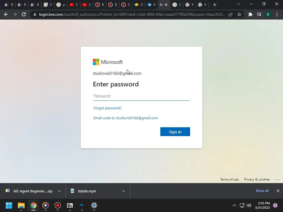Expand options for MS Agent Beginner zip

coord(59,191)
